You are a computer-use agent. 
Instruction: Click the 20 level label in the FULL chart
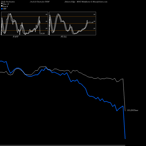tap(94, 28)
